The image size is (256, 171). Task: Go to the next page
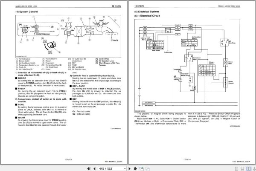point(130,168)
